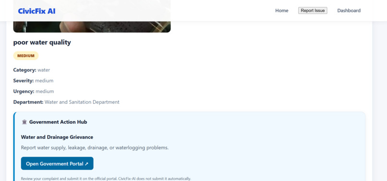The image size is (387, 181).
Task: Navigate to the Dashboard
Action: 349,11
